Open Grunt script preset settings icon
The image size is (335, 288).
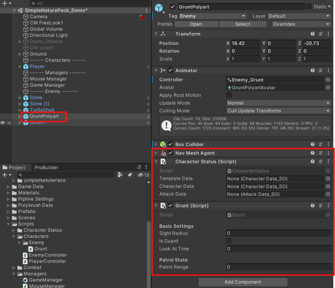pos(320,205)
